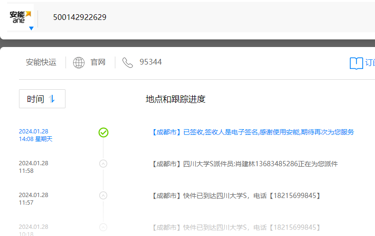Screen dimensions: 375x236
Task: Click timestamp 2024.01.28 11:57
Action: pyautogui.click(x=34, y=198)
